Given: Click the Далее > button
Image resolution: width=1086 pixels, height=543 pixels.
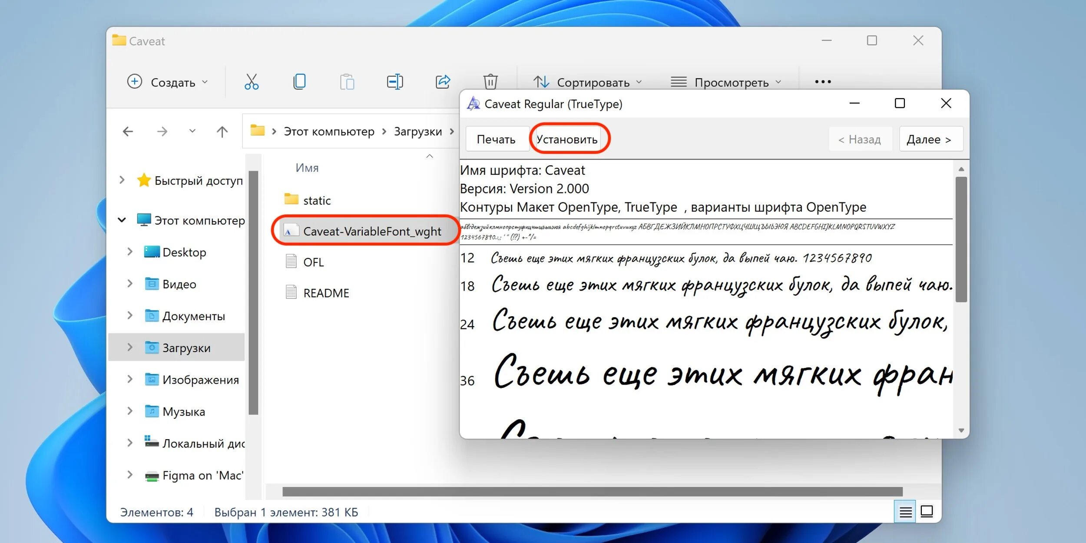Looking at the screenshot, I should click(x=930, y=139).
